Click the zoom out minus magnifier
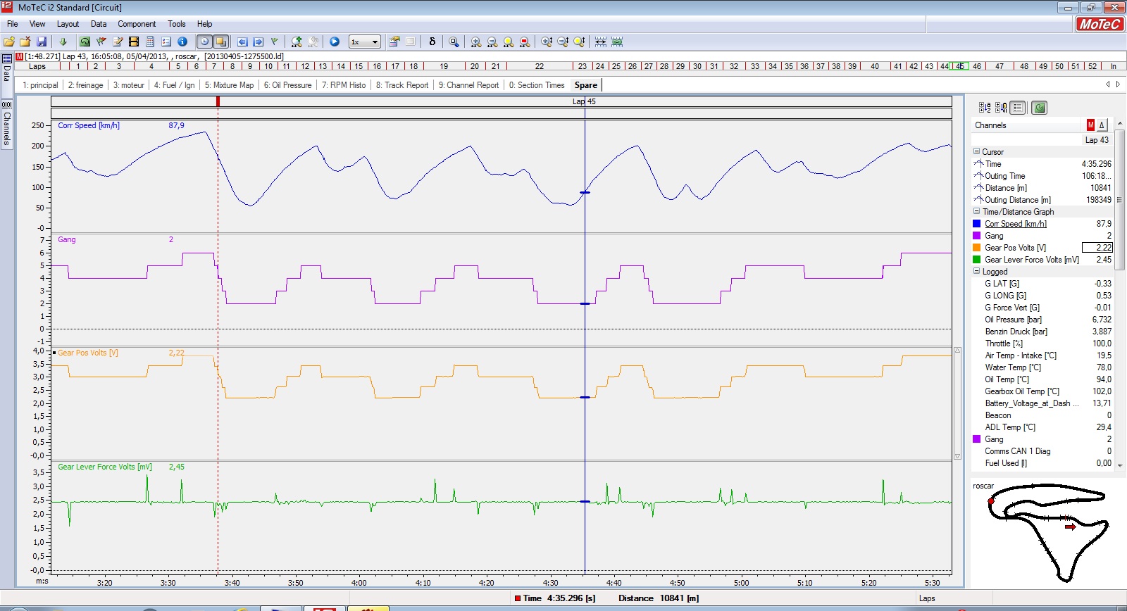The image size is (1127, 611). click(x=492, y=42)
